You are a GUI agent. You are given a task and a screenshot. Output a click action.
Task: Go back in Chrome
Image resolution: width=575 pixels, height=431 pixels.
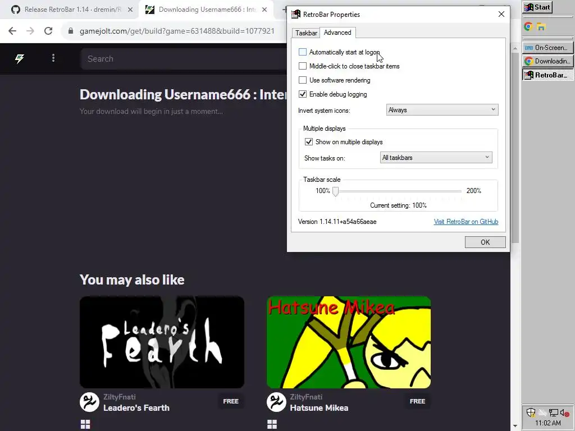(12, 31)
